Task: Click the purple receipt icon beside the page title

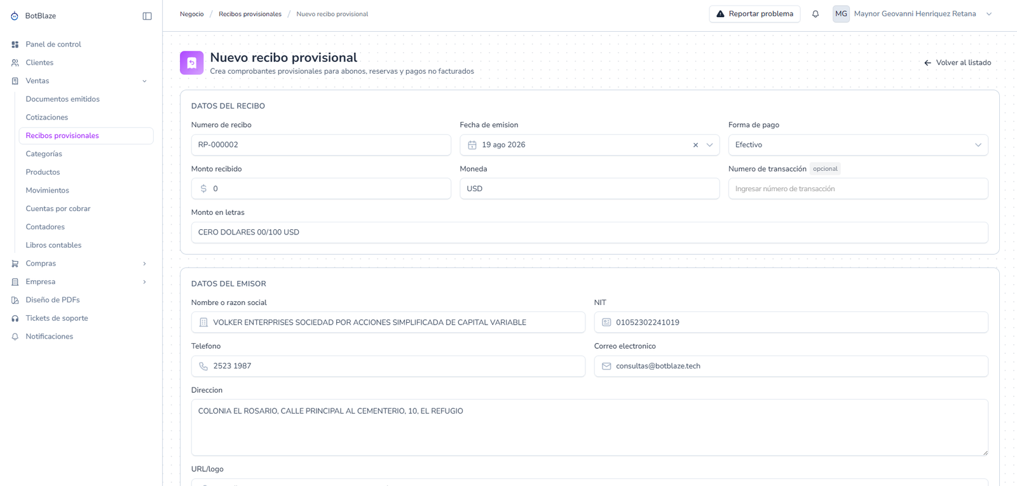Action: 192,63
